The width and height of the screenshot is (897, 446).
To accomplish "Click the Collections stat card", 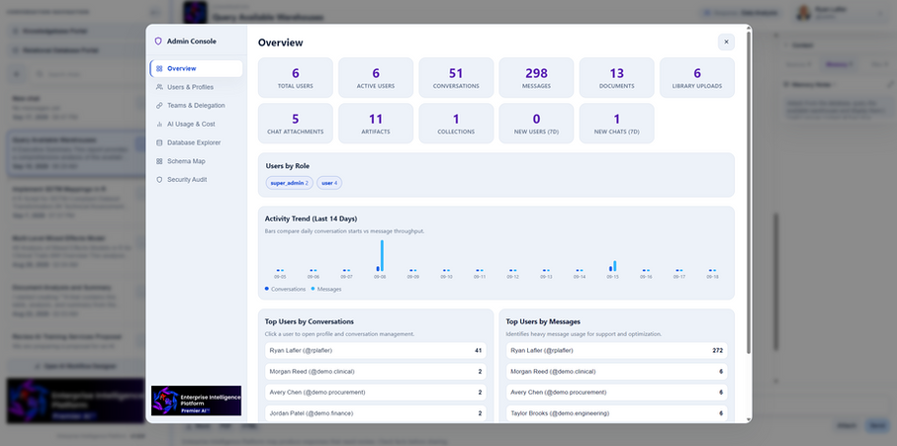I will 456,124.
